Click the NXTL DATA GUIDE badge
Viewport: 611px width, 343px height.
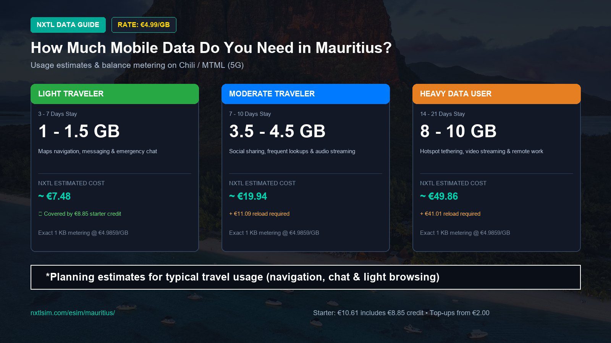click(68, 25)
